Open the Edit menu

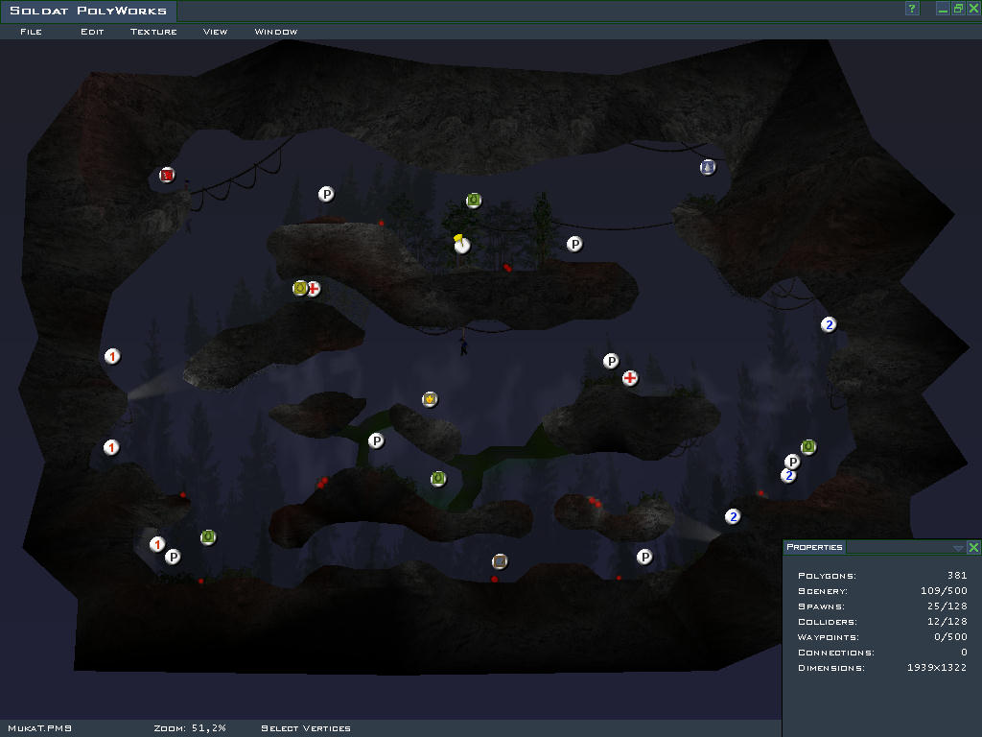pos(92,32)
